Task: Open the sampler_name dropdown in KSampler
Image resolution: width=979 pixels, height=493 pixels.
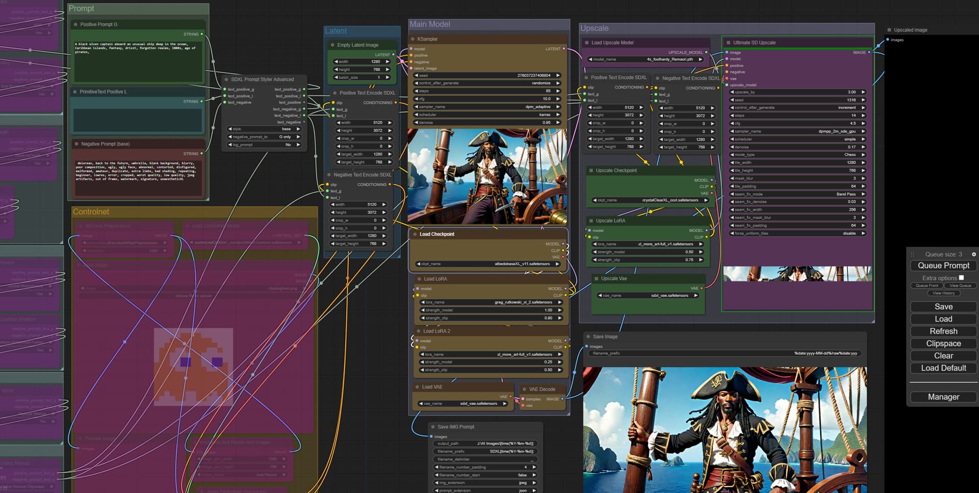Action: coord(487,107)
